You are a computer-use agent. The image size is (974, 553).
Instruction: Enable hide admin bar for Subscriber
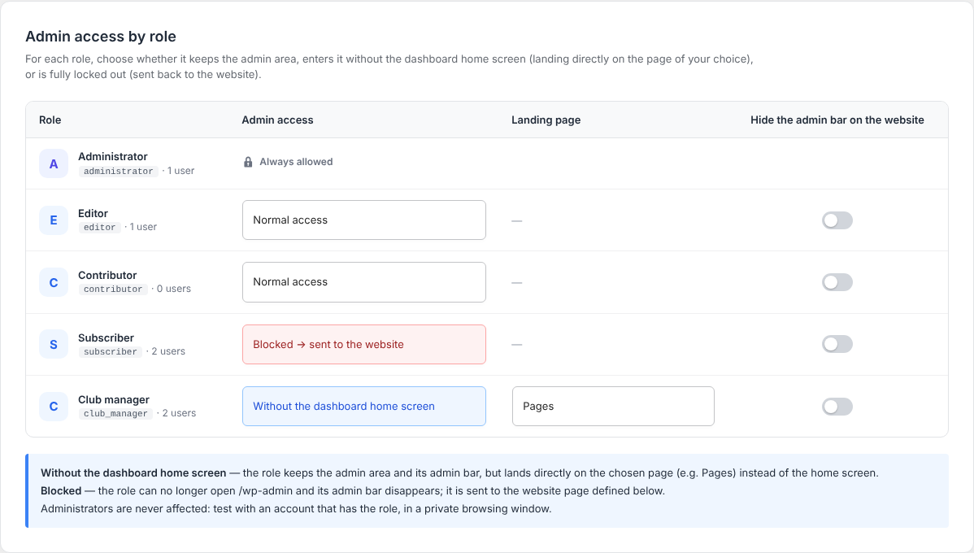[837, 344]
